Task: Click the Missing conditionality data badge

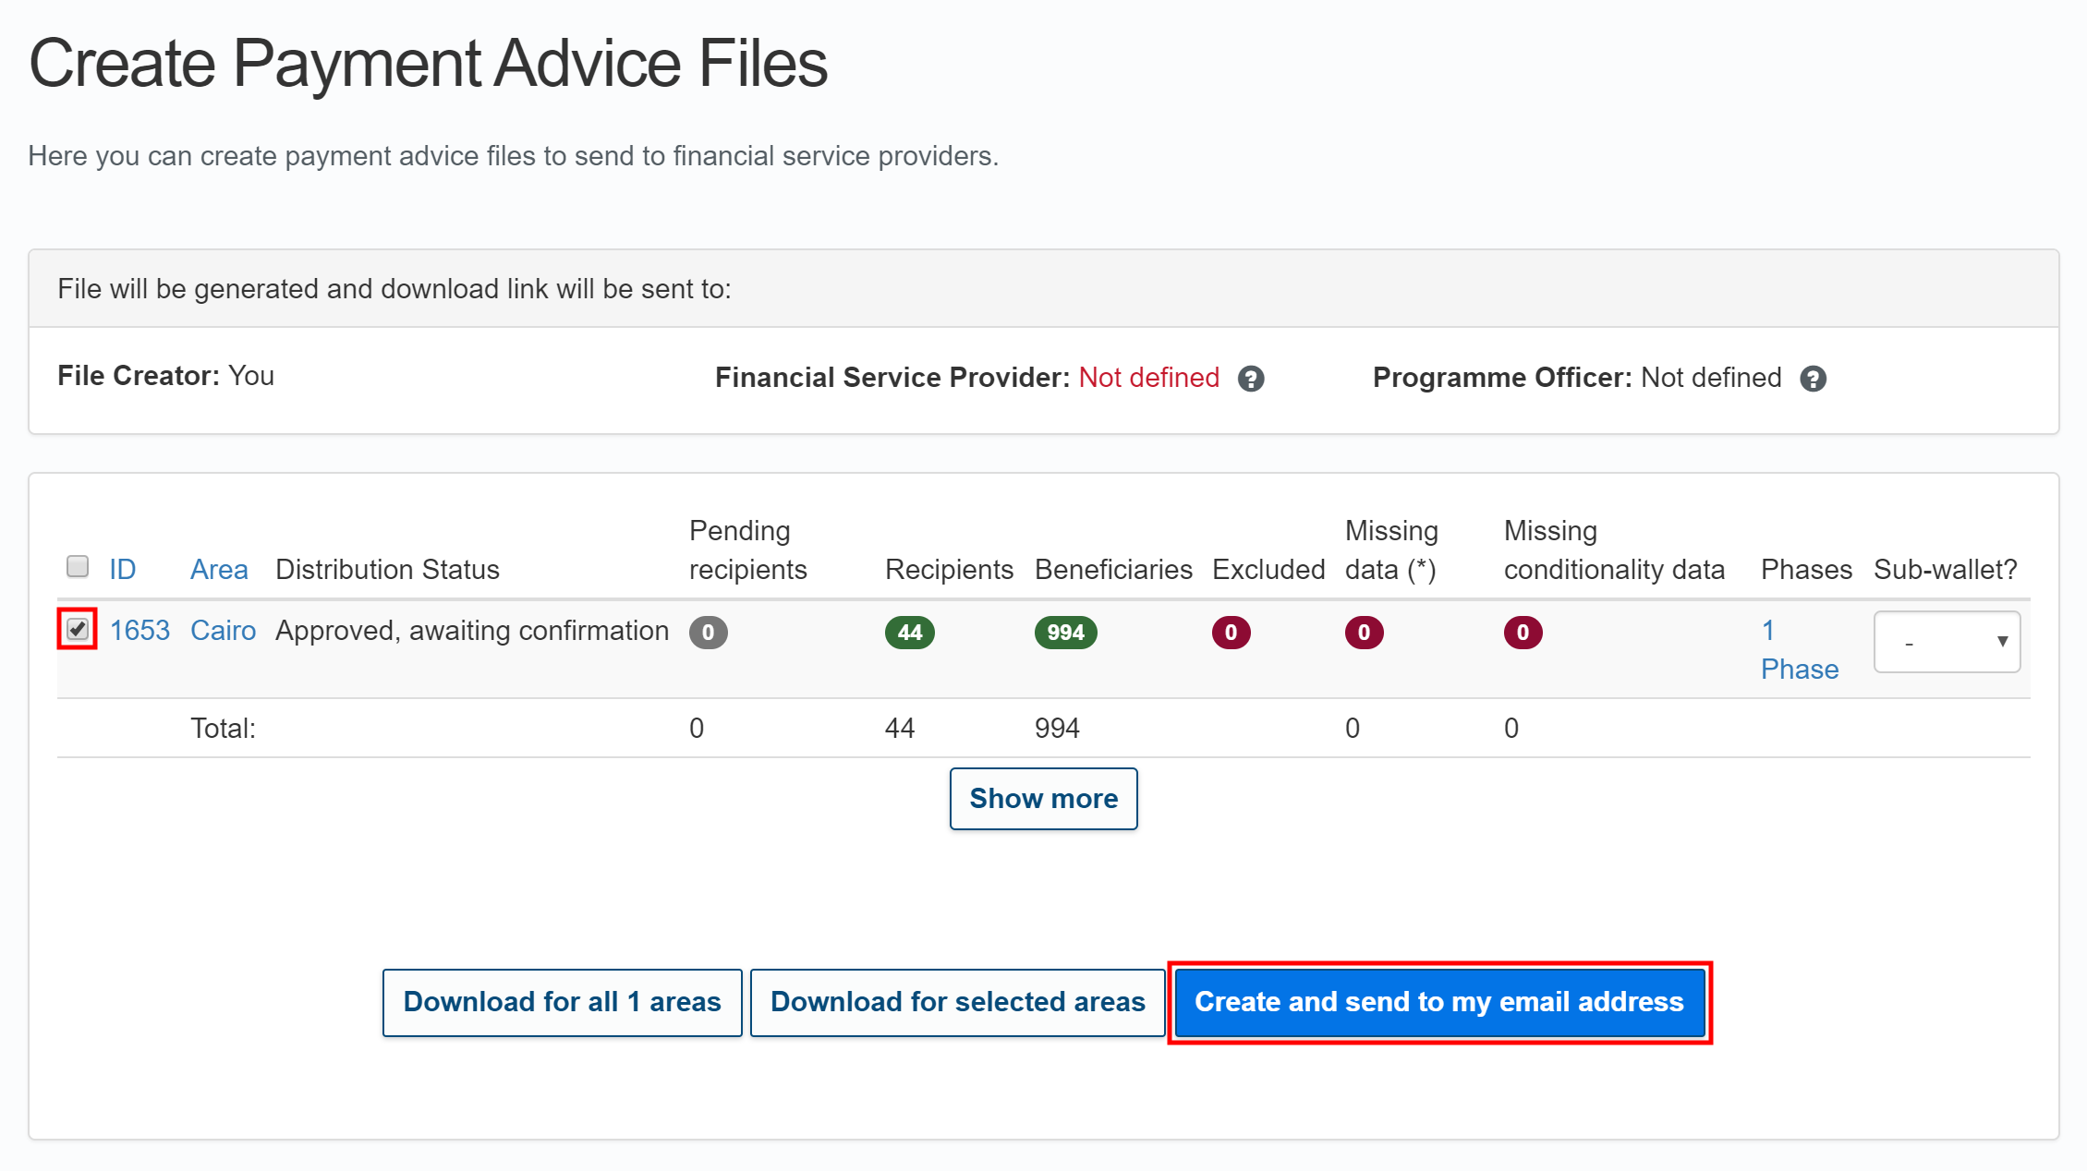Action: [x=1523, y=632]
